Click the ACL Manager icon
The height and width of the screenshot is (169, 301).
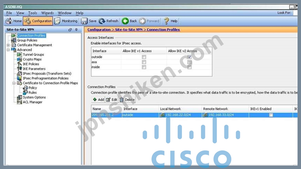[x=19, y=102]
